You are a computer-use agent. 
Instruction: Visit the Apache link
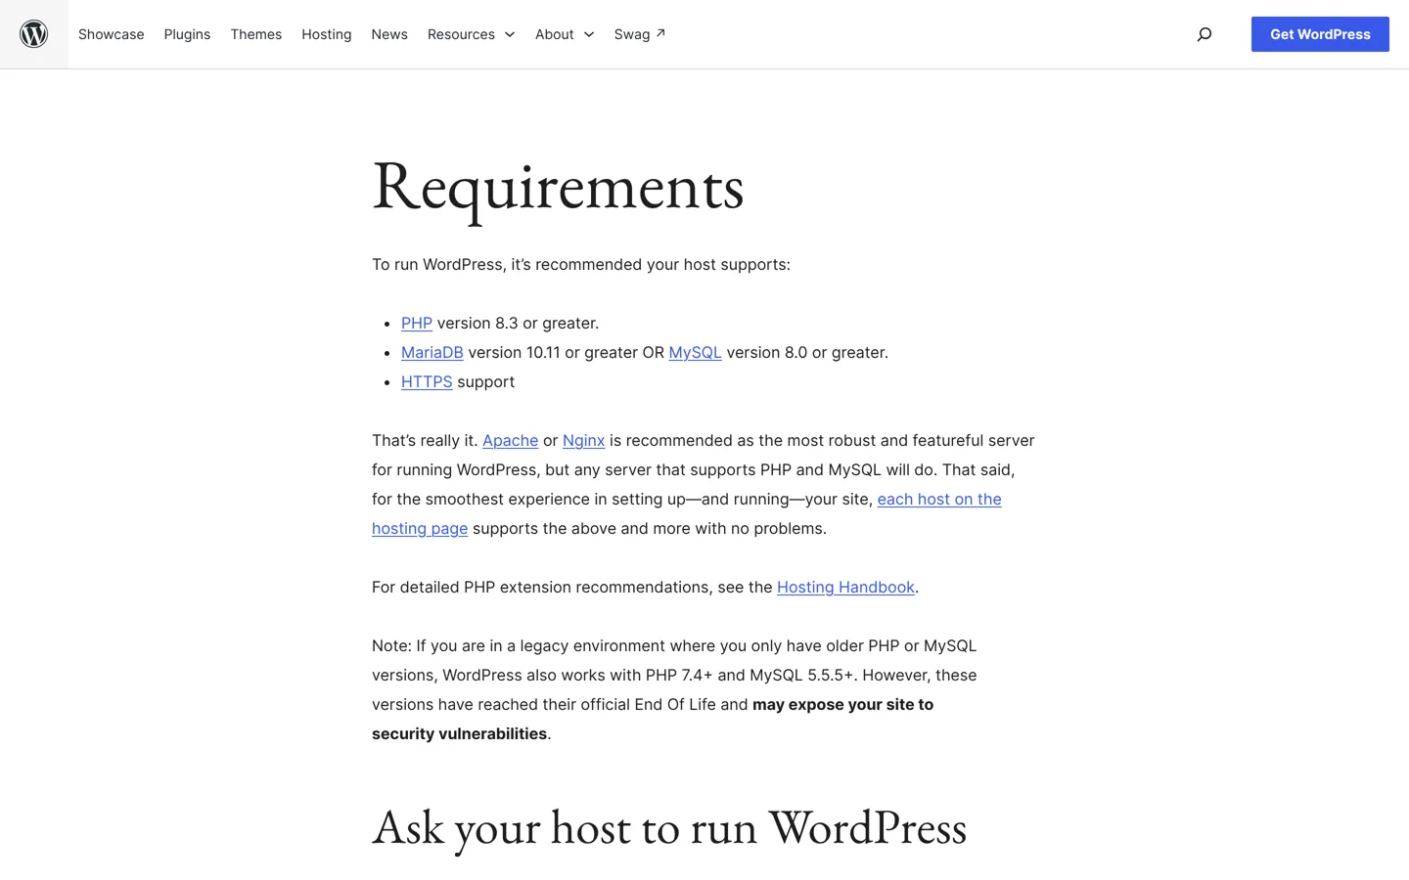click(x=510, y=440)
